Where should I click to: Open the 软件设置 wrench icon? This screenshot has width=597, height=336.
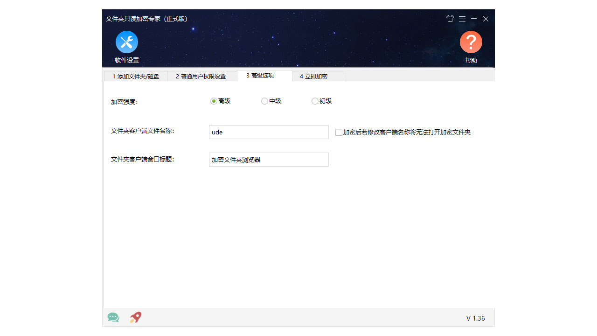[x=127, y=42]
